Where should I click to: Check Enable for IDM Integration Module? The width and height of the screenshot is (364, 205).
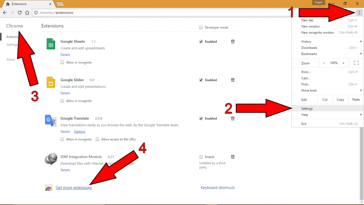(x=201, y=157)
